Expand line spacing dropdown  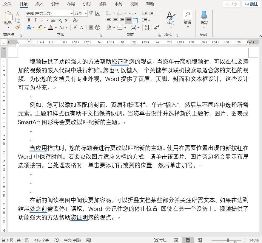pyautogui.click(x=149, y=20)
